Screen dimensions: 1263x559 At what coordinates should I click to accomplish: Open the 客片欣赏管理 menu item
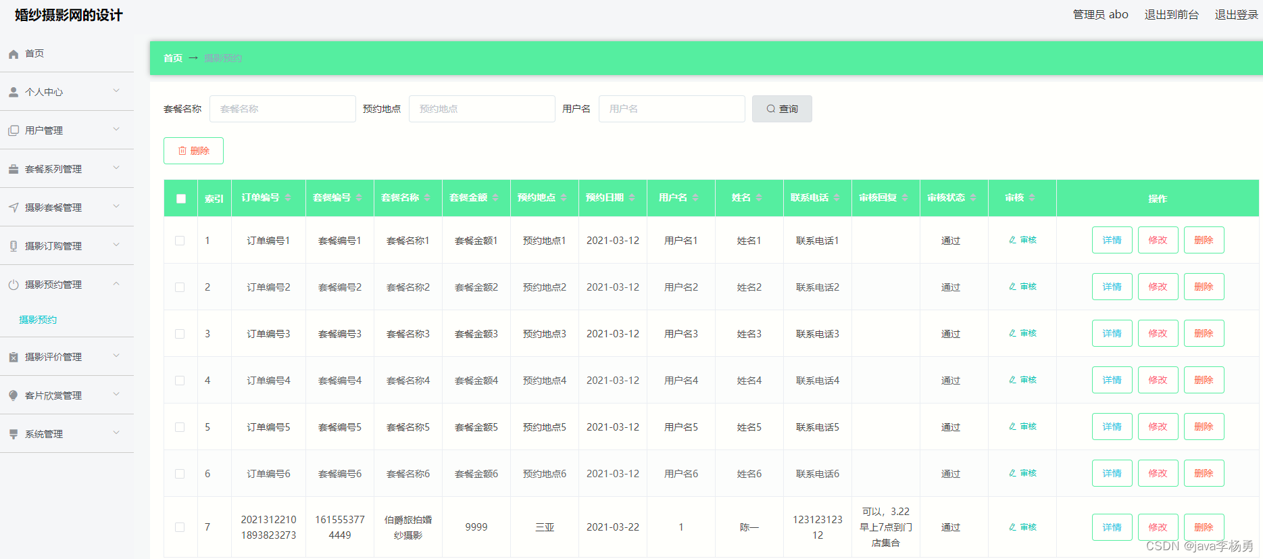click(x=67, y=395)
